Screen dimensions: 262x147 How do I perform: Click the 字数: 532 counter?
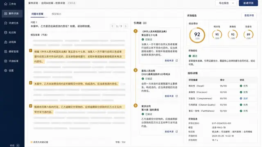point(120,142)
